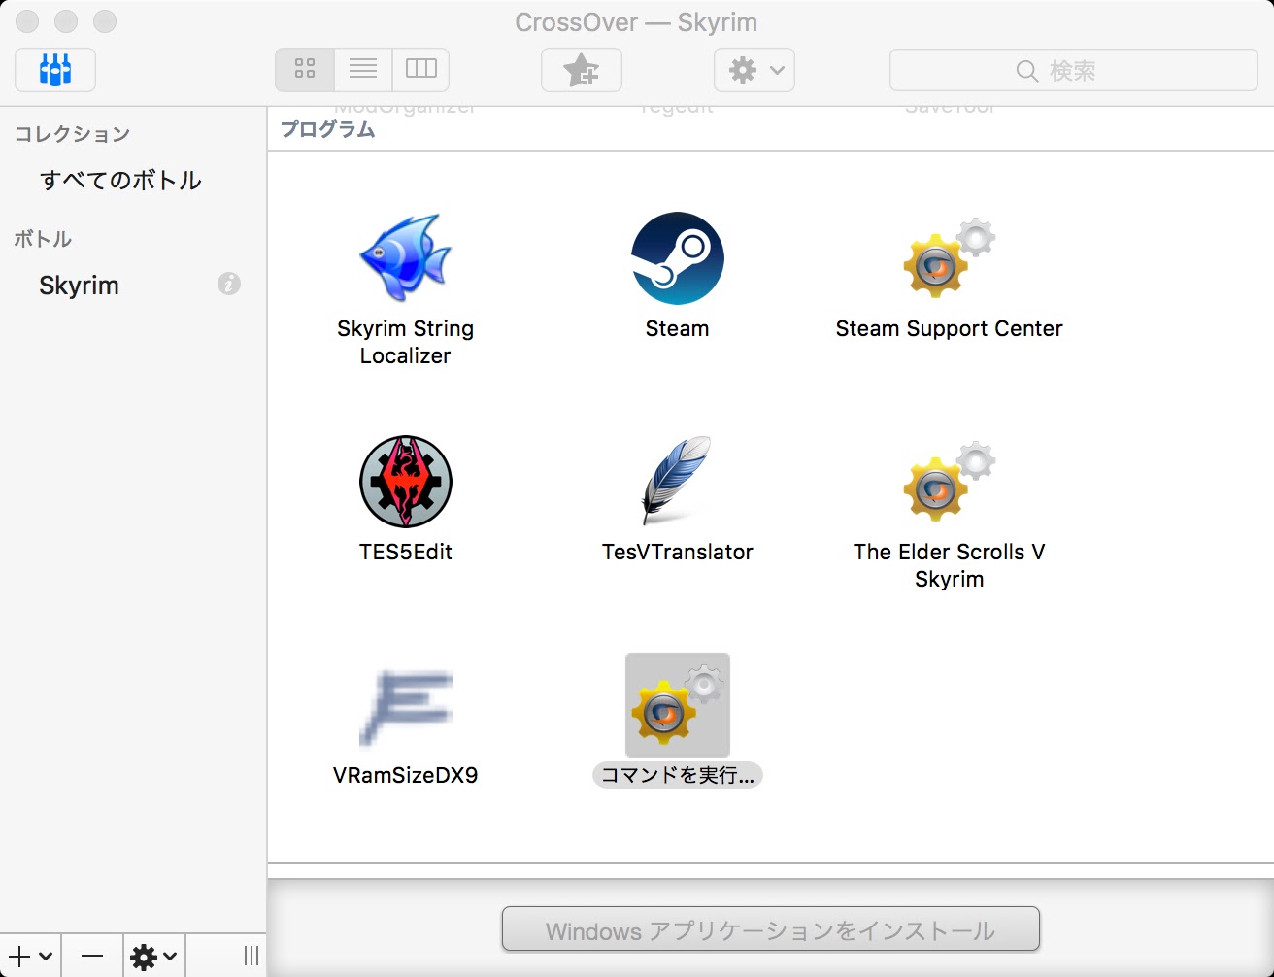The width and height of the screenshot is (1274, 977).
Task: Toggle the bottles sidebar icon in toolbar
Action: pos(55,70)
